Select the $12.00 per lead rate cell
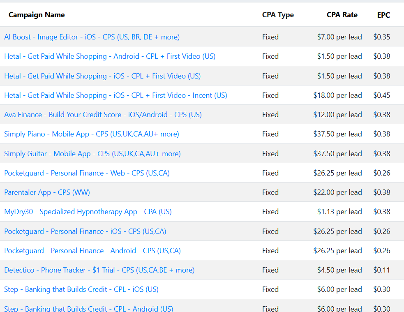The height and width of the screenshot is (312, 404). (x=337, y=115)
